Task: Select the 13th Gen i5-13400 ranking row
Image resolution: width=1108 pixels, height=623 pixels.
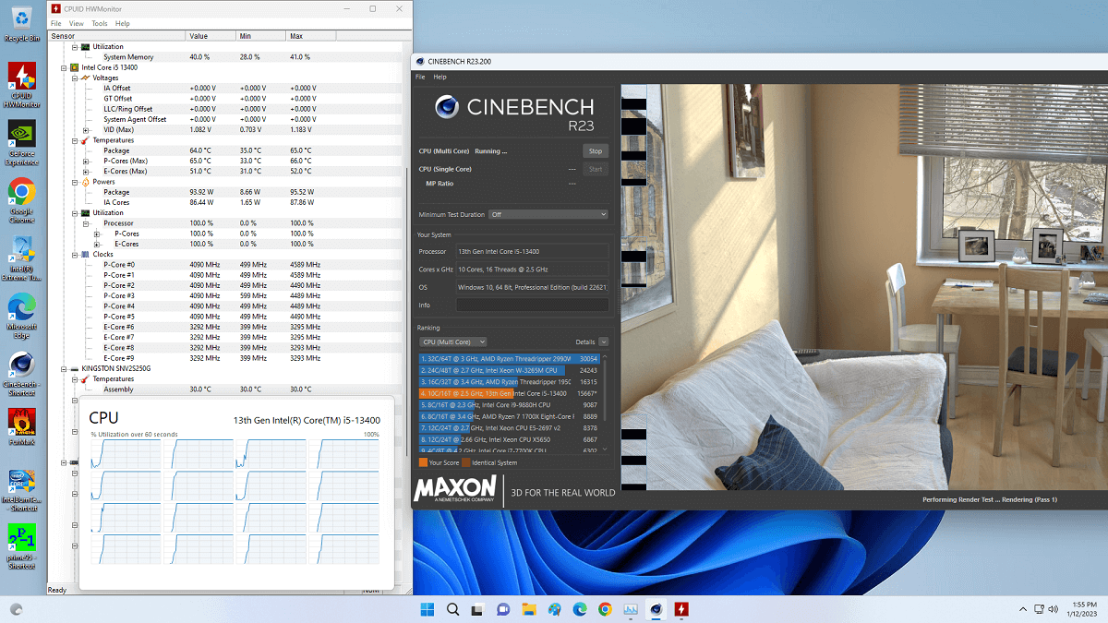Action: 510,393
